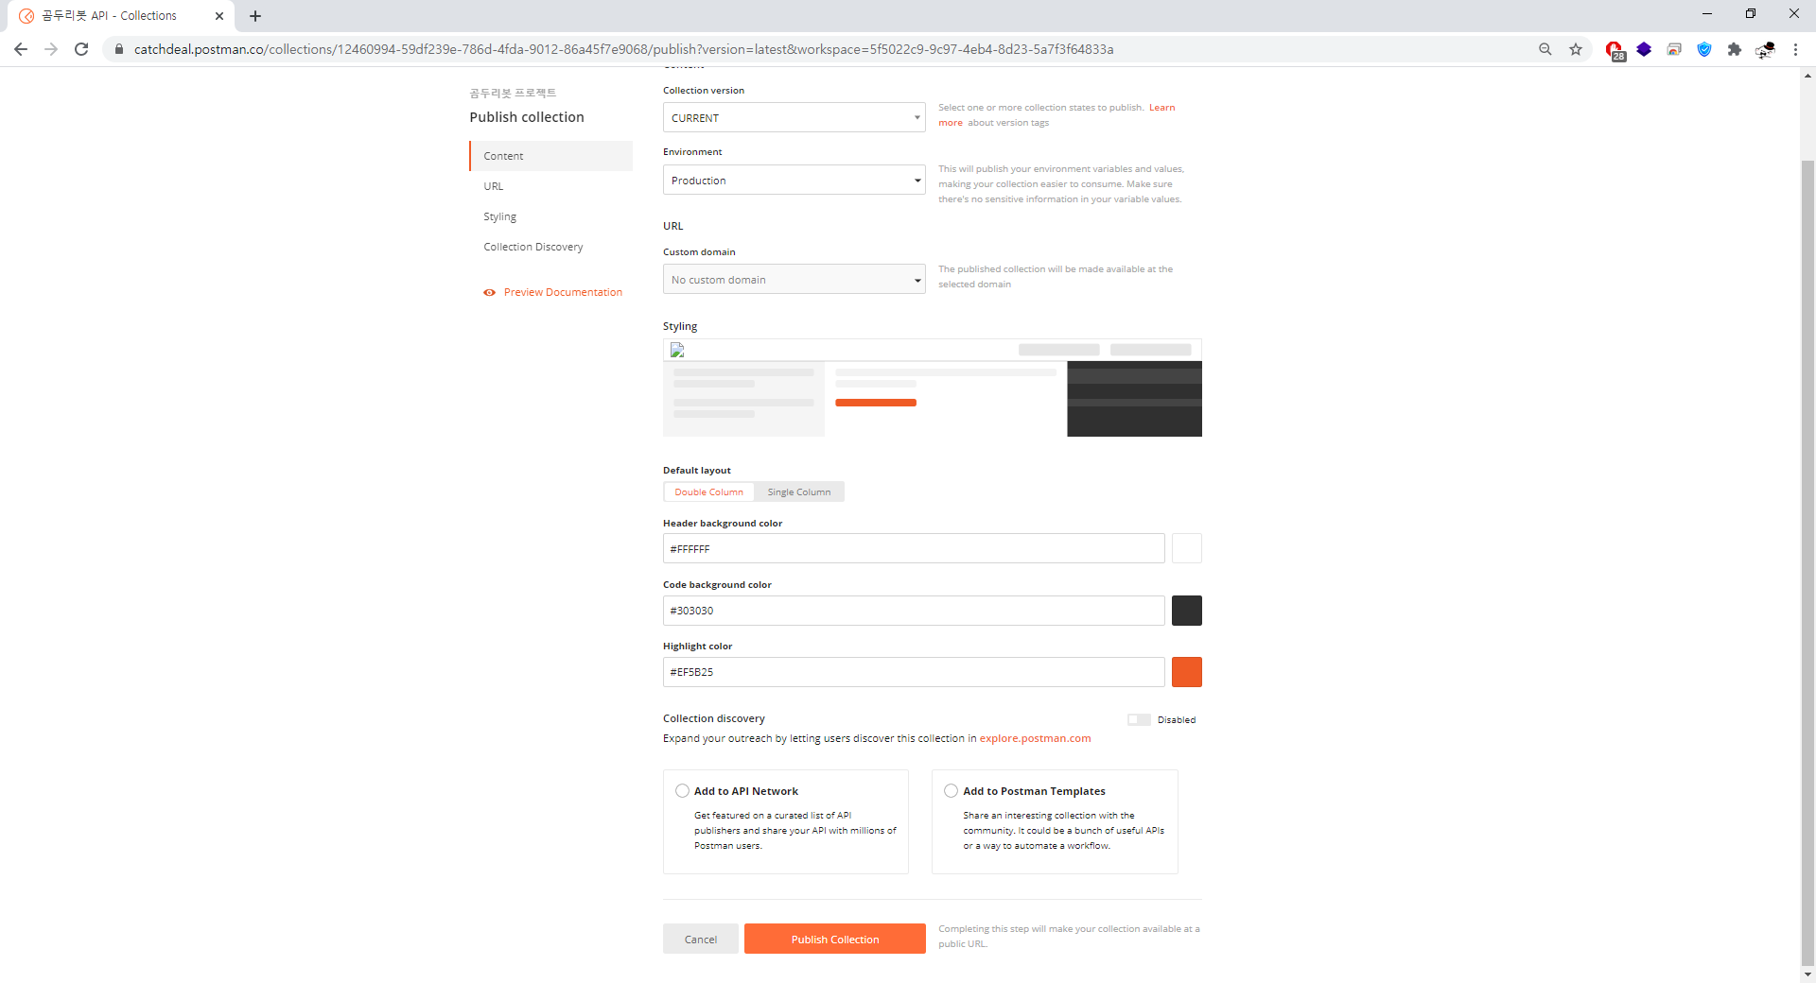Click the eye icon beside Preview Documentation
1816x983 pixels.
coord(489,293)
